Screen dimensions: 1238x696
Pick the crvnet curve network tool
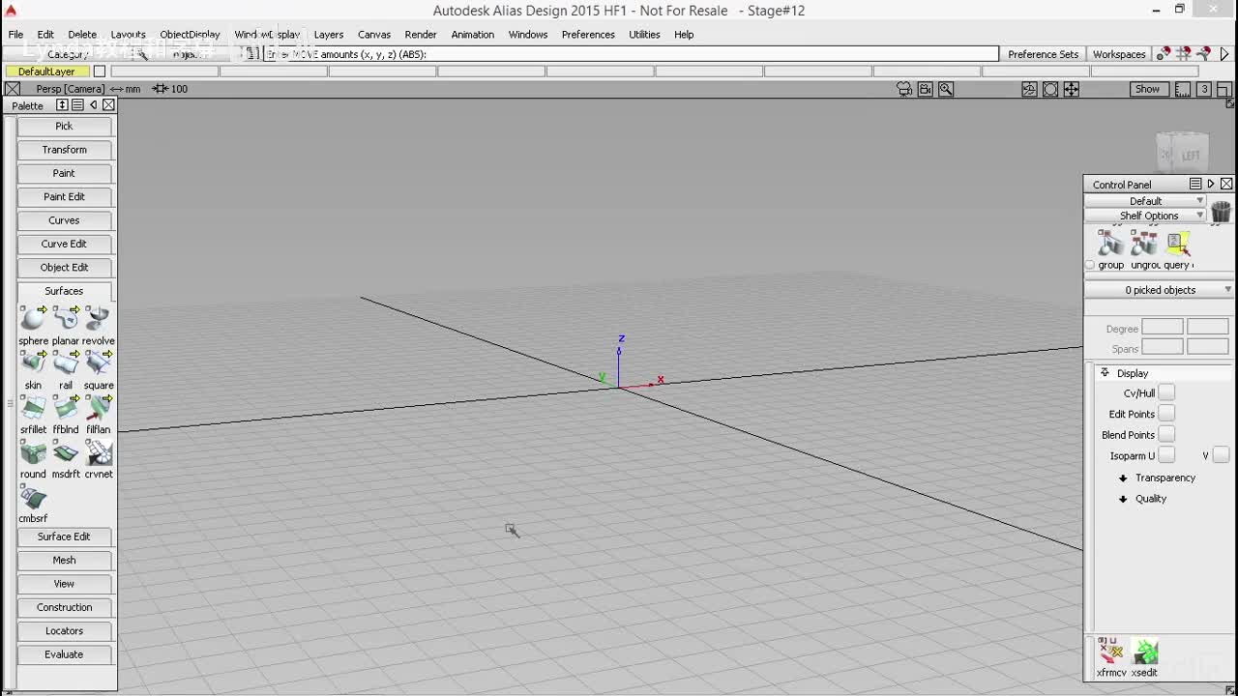pyautogui.click(x=99, y=451)
